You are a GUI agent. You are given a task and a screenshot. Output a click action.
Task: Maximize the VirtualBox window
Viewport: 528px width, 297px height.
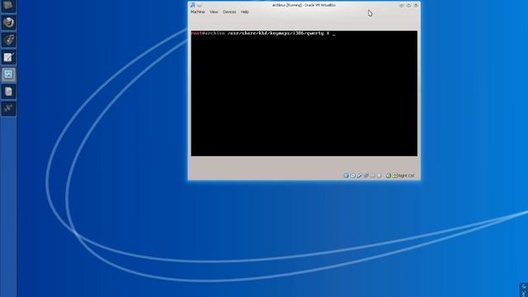(x=409, y=5)
